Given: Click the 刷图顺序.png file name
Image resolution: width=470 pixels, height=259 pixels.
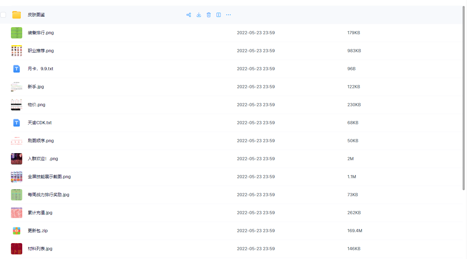Looking at the screenshot, I should (x=41, y=141).
